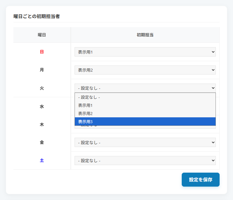Expand the Friday (金) assignee dropdown

tap(145, 142)
